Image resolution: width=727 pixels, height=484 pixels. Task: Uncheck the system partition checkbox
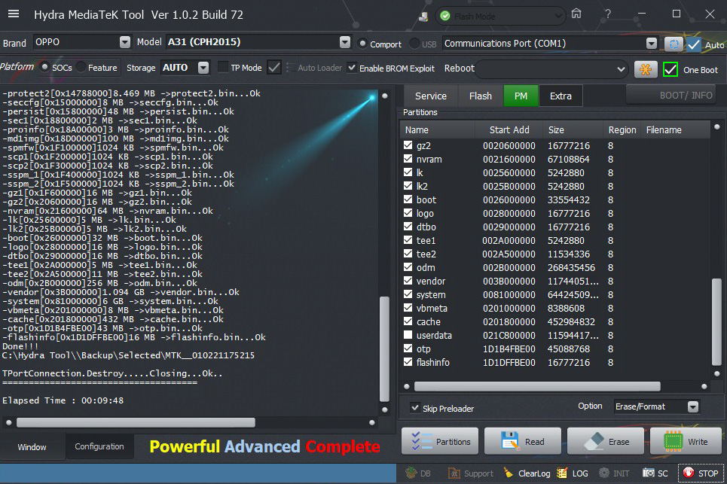[408, 294]
